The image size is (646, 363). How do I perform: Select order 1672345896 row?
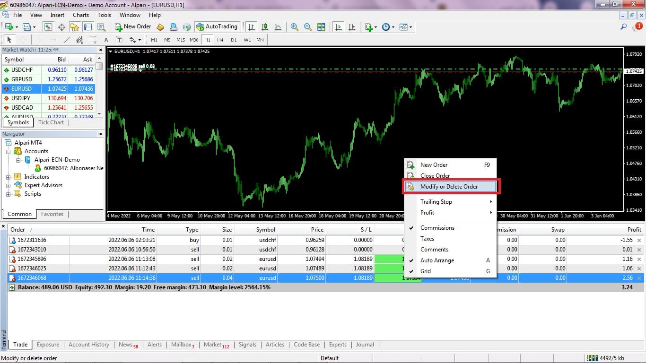click(x=325, y=259)
